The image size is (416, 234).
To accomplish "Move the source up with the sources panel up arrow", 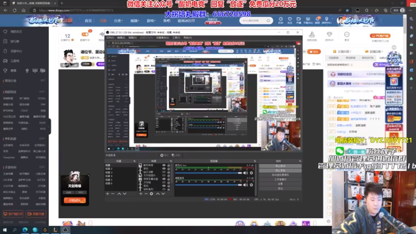I will coord(158,194).
